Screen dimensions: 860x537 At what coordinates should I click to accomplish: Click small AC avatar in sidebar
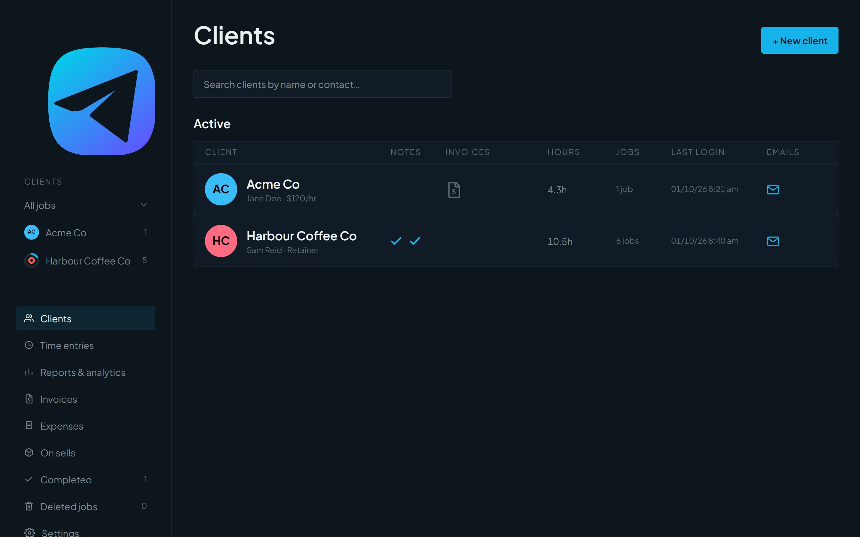coord(32,232)
